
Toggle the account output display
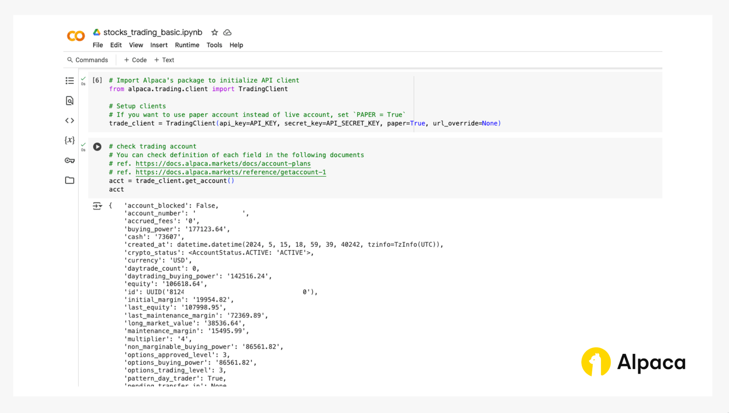98,206
